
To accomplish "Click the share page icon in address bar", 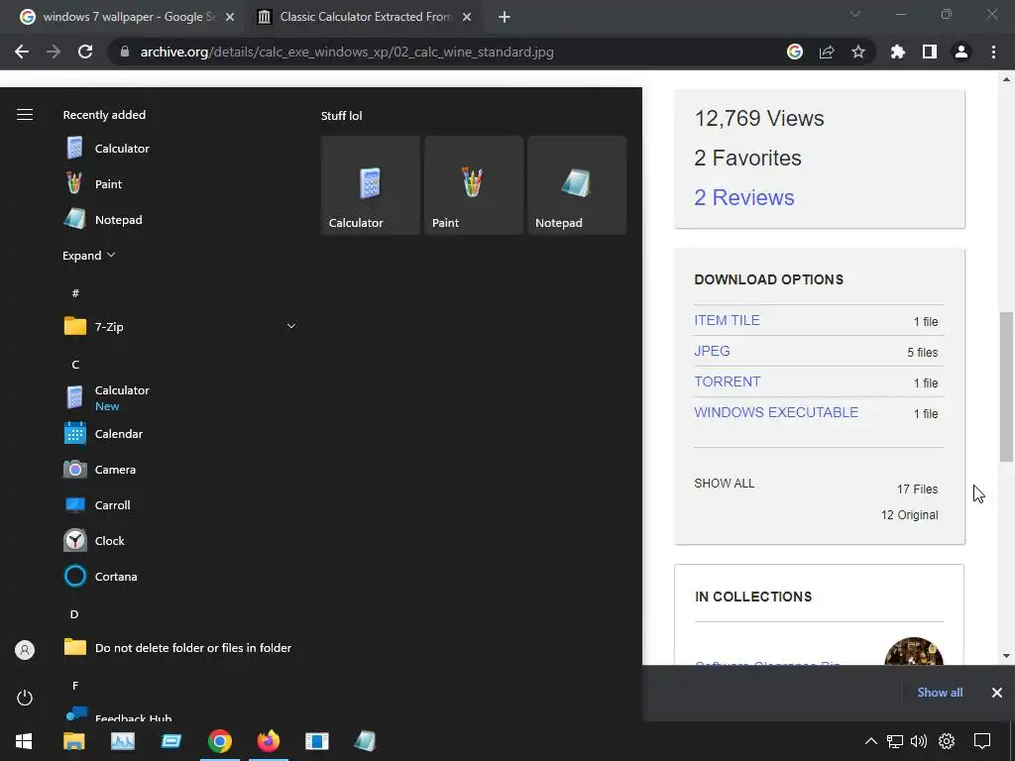I will [827, 52].
